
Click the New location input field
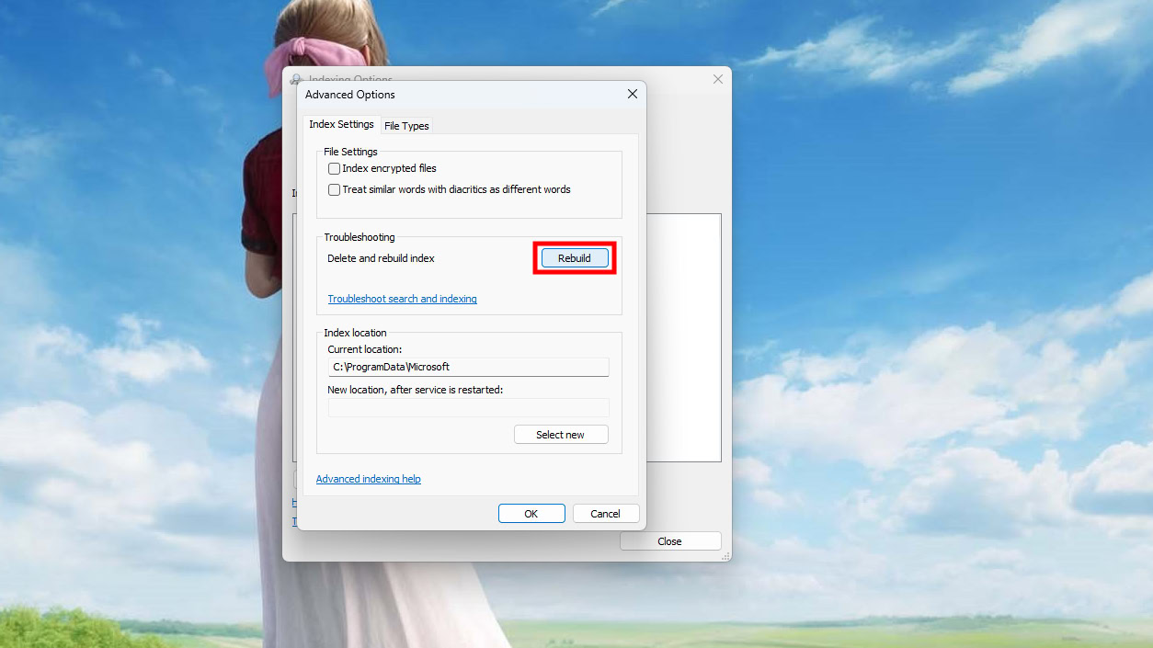469,407
